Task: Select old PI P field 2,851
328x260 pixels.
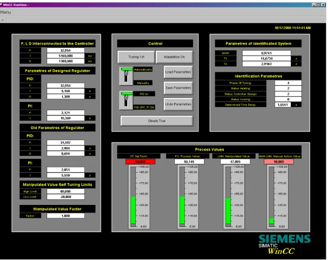Action: (x=66, y=170)
